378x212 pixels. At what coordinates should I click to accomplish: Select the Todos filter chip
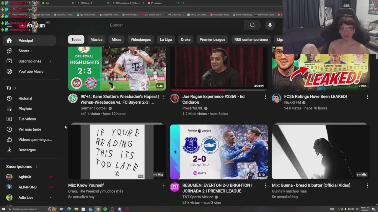(76, 39)
